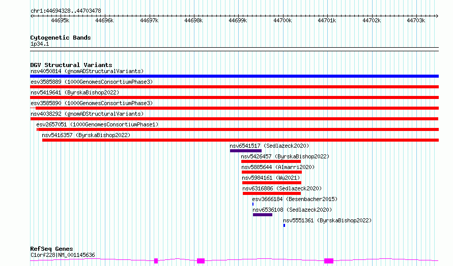The image size is (453, 266).
Task: Select the 1p34.1 band label
Action: (40, 44)
